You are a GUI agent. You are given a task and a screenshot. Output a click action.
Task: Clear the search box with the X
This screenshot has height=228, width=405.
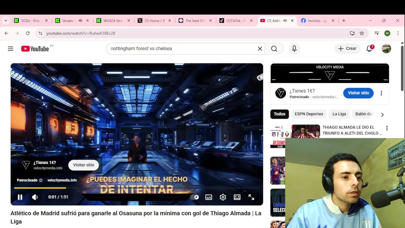[x=260, y=48]
